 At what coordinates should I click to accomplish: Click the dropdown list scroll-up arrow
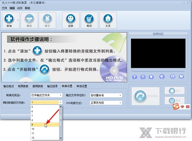pyautogui.click(x=61, y=107)
